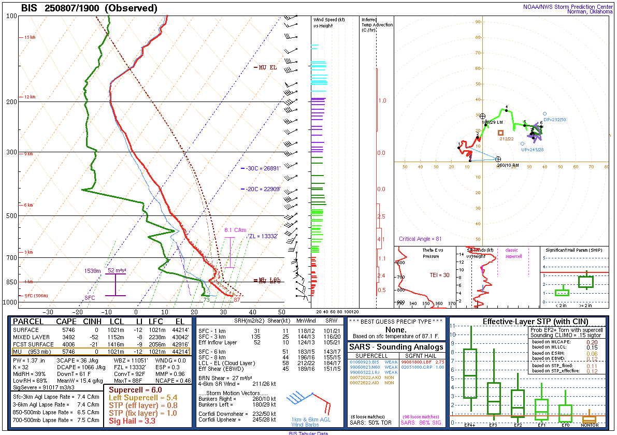Click the SigSevere = 91017 m3/s3 value
Viewport: 617px width, 435px height.
[44, 387]
